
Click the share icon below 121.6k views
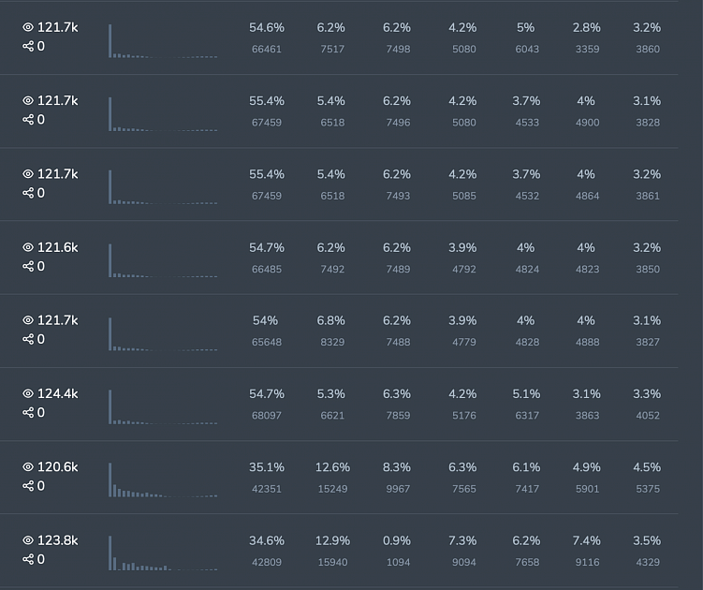tap(28, 267)
